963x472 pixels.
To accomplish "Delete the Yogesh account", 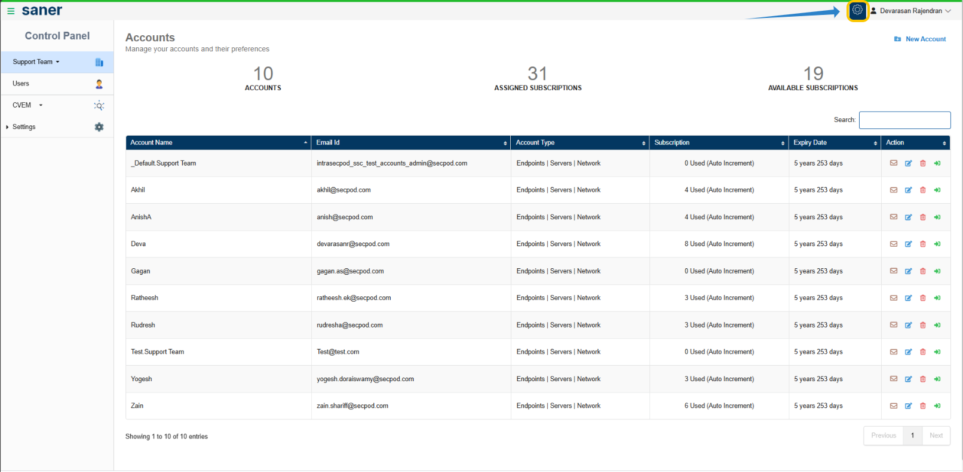I will point(923,379).
